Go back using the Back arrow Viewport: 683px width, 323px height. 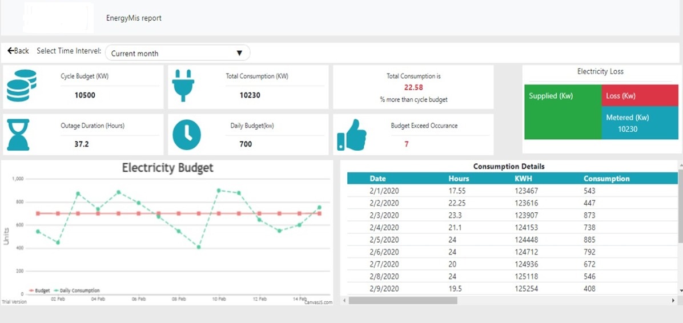(18, 51)
